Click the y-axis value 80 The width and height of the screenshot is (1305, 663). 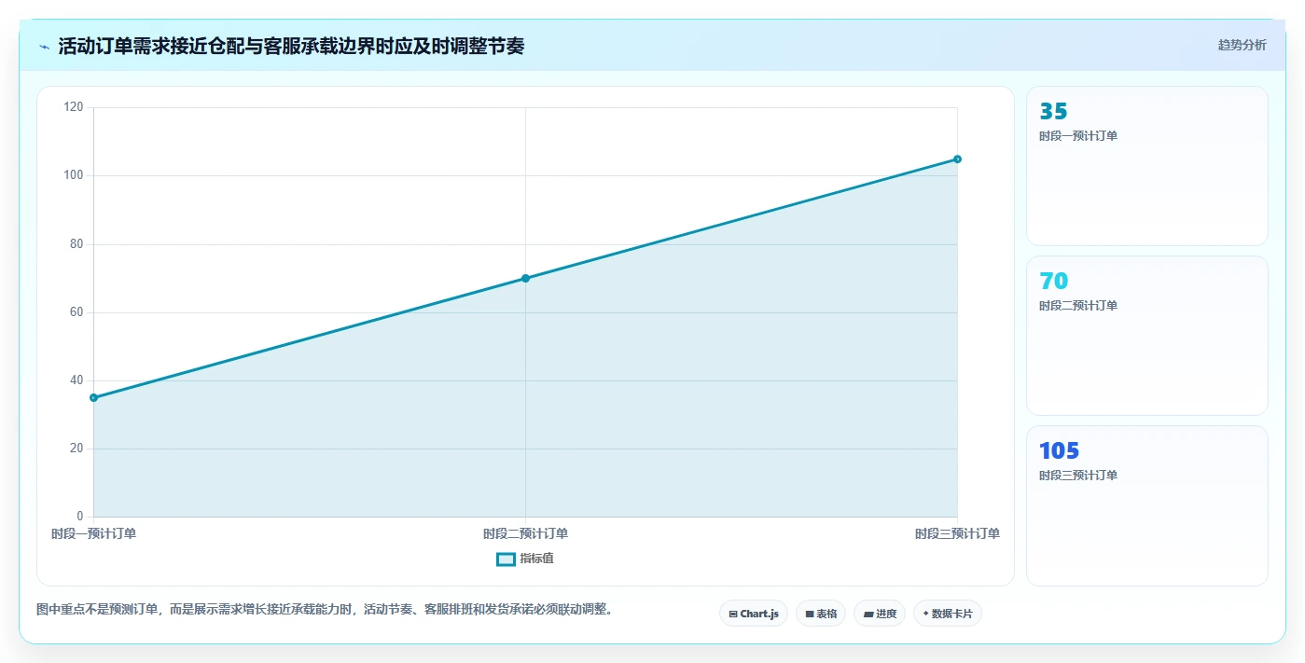(76, 244)
